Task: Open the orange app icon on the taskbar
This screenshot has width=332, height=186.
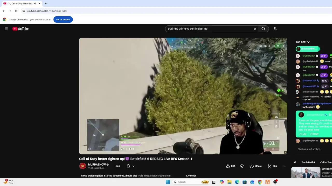Action: click(267, 182)
